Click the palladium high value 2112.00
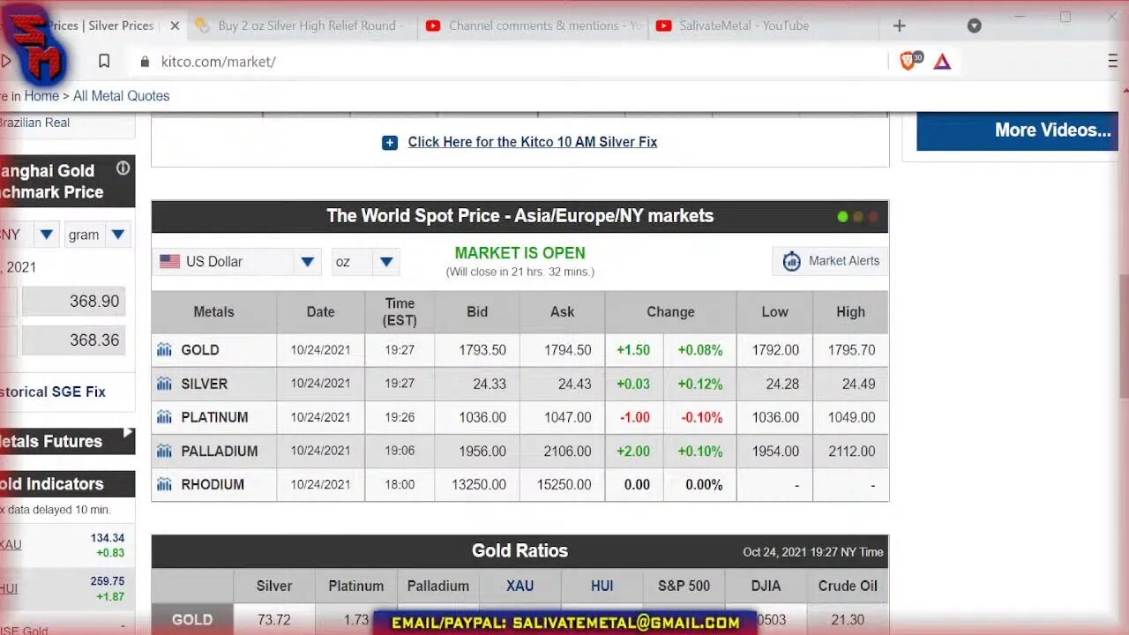The height and width of the screenshot is (635, 1129). click(x=851, y=451)
